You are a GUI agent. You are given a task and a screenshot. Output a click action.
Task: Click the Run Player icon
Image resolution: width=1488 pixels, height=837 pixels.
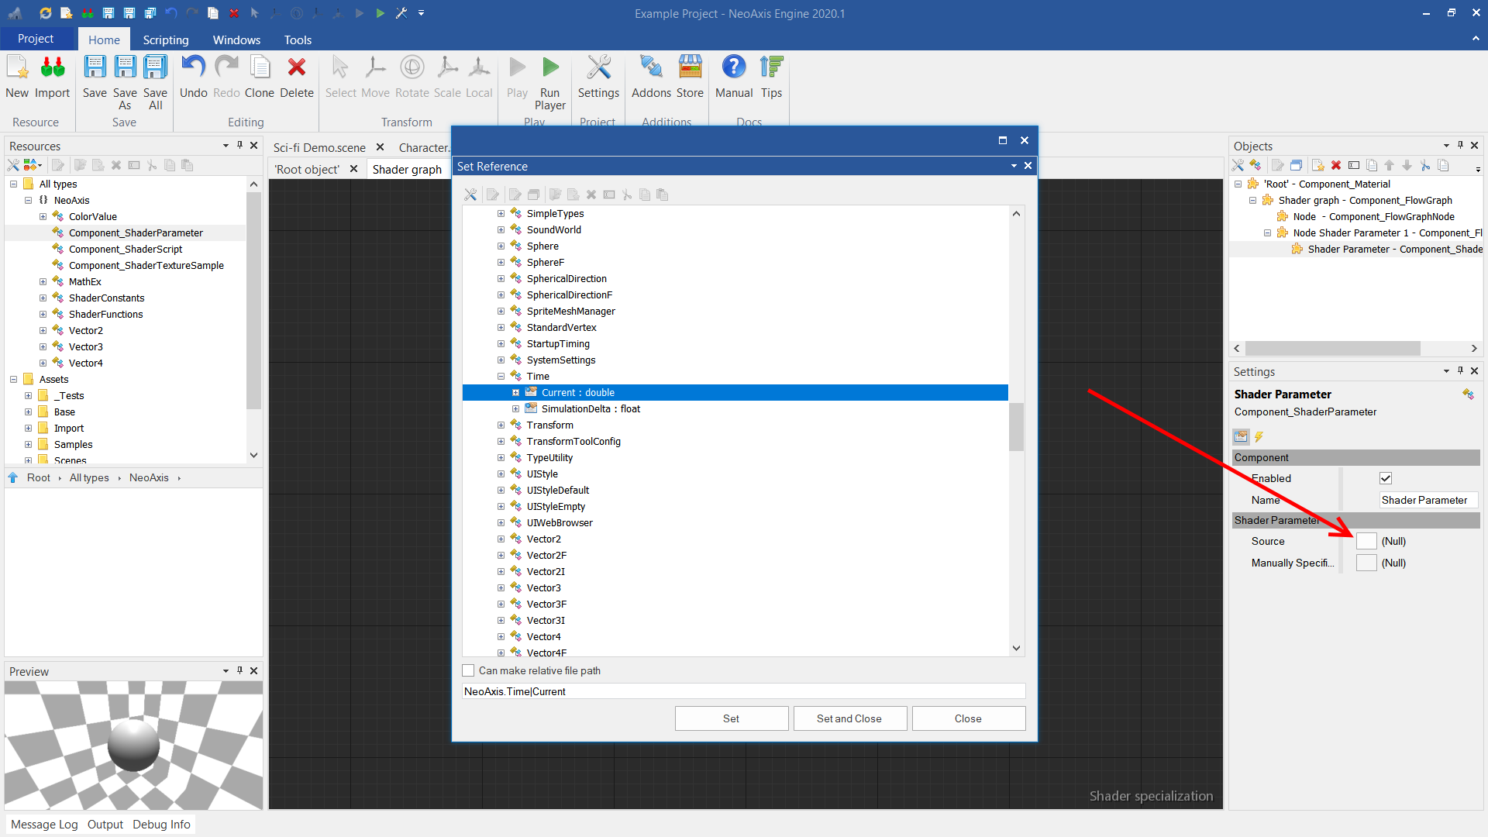(x=550, y=69)
